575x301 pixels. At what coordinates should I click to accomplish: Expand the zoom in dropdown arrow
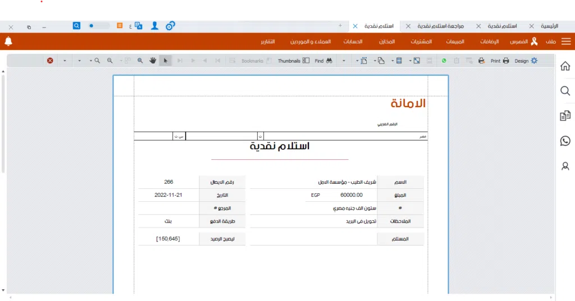(x=90, y=61)
